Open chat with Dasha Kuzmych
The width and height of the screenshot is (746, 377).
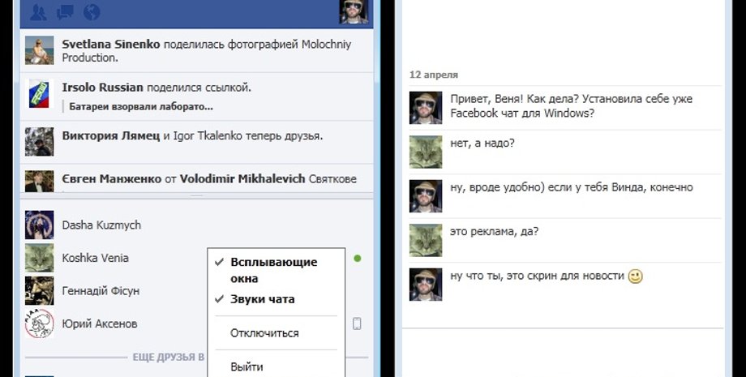tap(100, 225)
